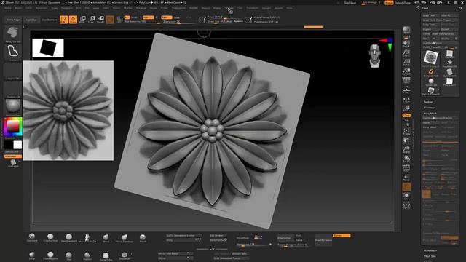Click the Actual size icon
The image size is (466, 262).
point(406,62)
